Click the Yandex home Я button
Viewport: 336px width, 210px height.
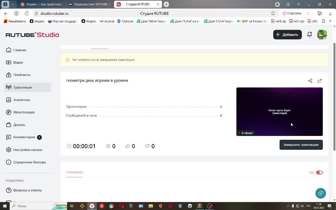tap(16, 13)
